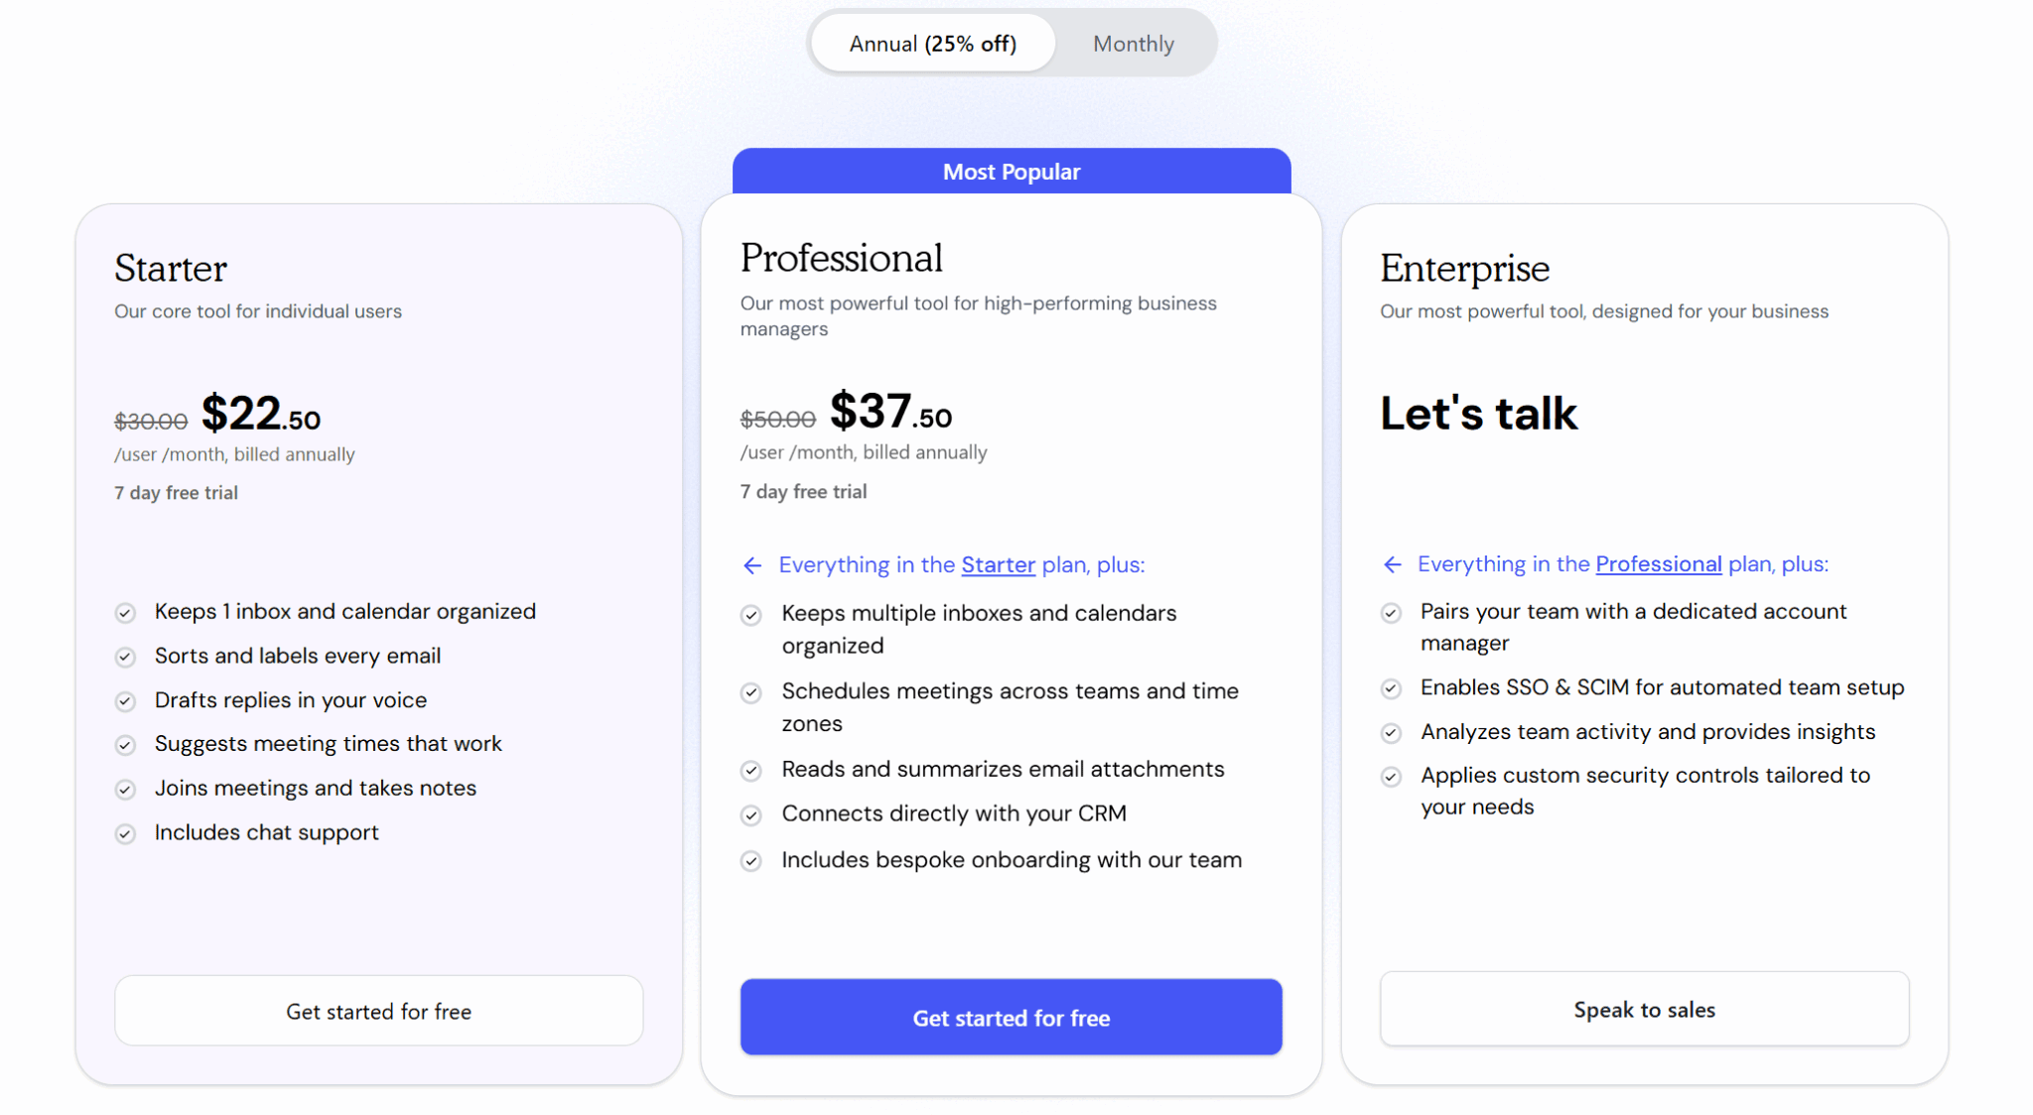Viewport: 2033px width, 1115px height.
Task: Click the left arrow before 'Everything in the Starter plan'
Action: (x=752, y=565)
